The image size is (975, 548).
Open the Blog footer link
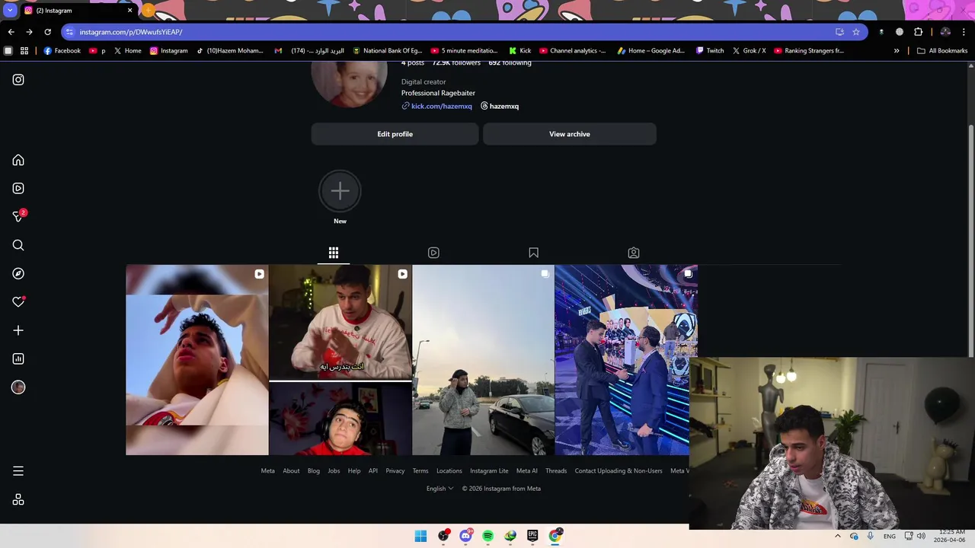point(314,471)
